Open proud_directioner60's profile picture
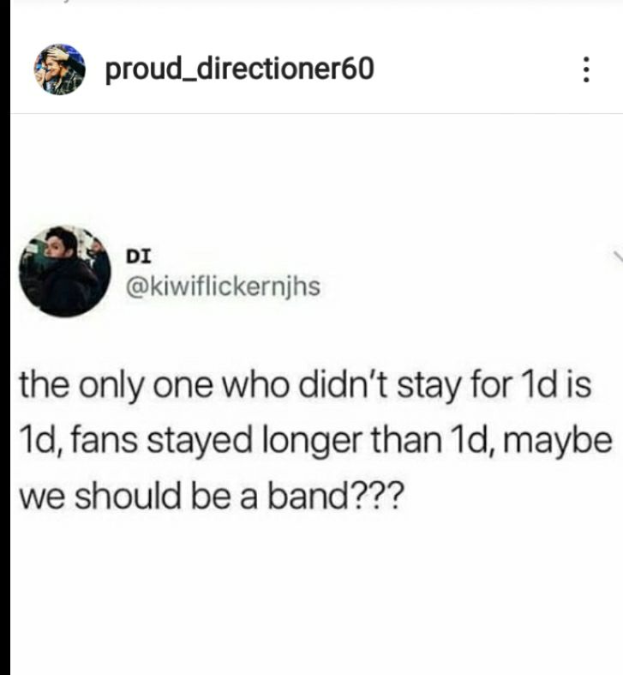Viewport: 623px width, 675px height. (x=59, y=69)
